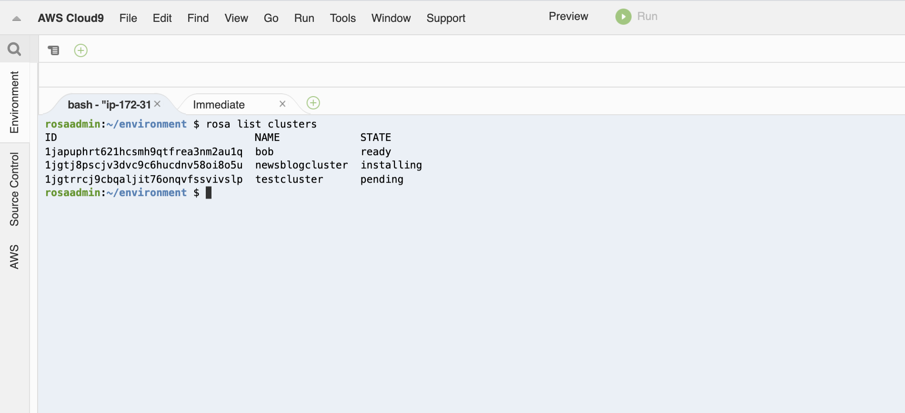Select the bash ip-172-31 tab
The width and height of the screenshot is (905, 413).
(x=109, y=105)
